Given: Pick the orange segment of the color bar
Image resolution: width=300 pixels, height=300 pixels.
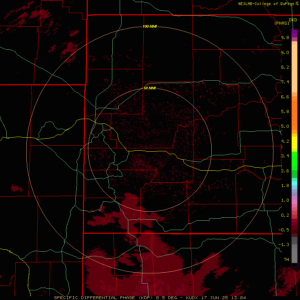Looking at the screenshot, I should (294, 115).
